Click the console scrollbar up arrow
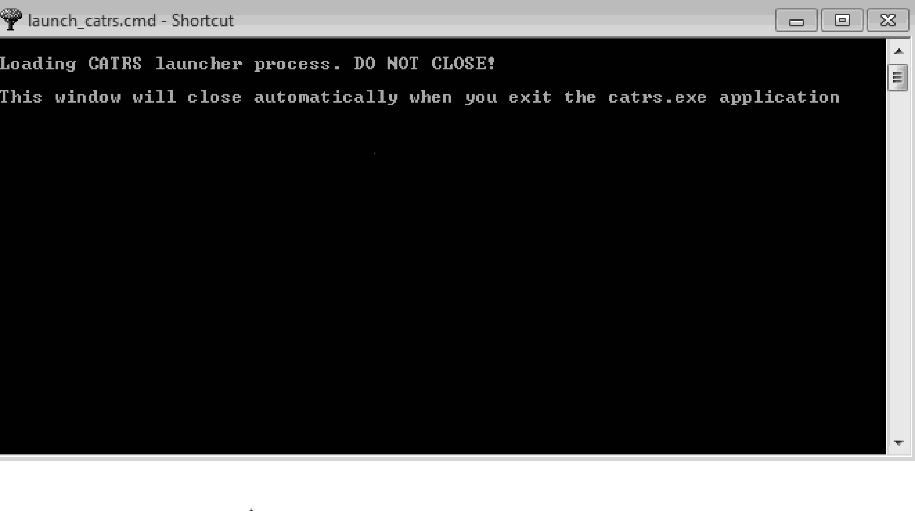The height and width of the screenshot is (511, 915). click(898, 52)
